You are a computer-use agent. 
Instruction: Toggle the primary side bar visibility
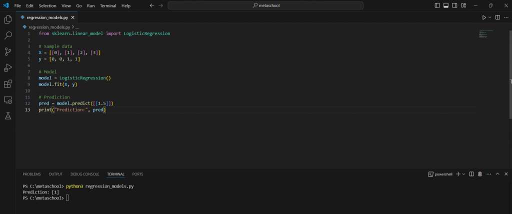(437, 5)
